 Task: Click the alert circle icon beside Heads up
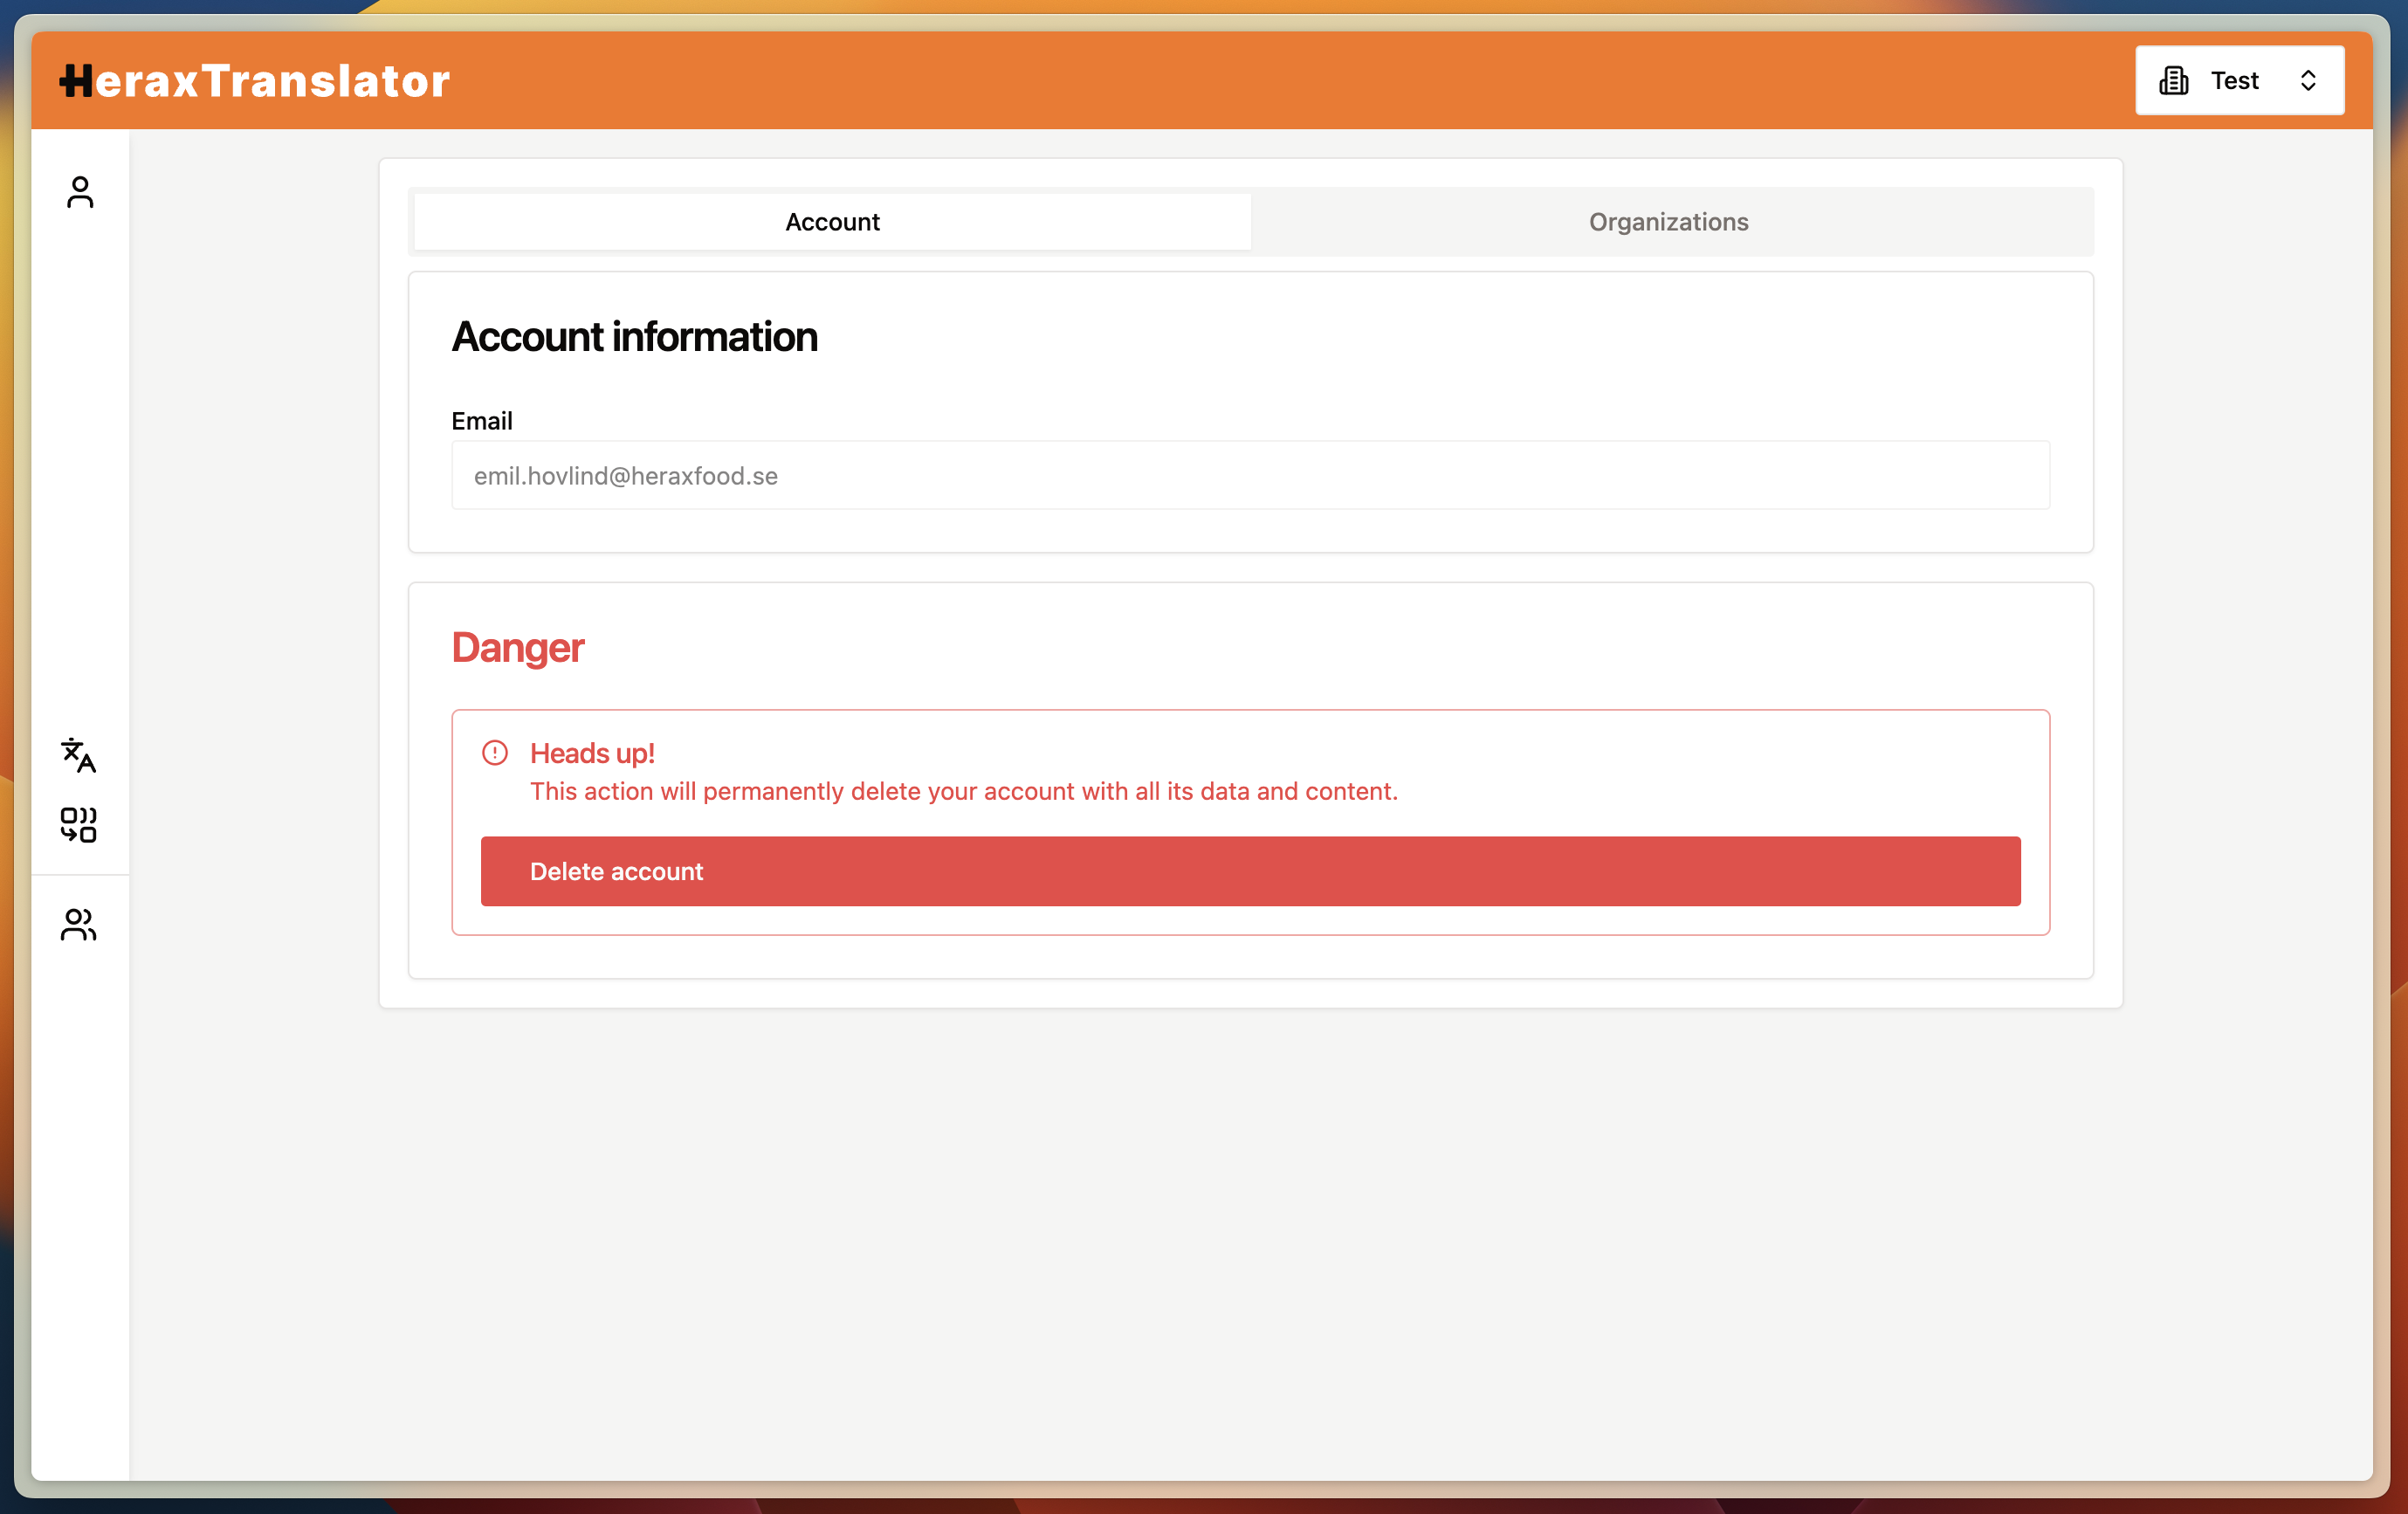click(x=495, y=752)
